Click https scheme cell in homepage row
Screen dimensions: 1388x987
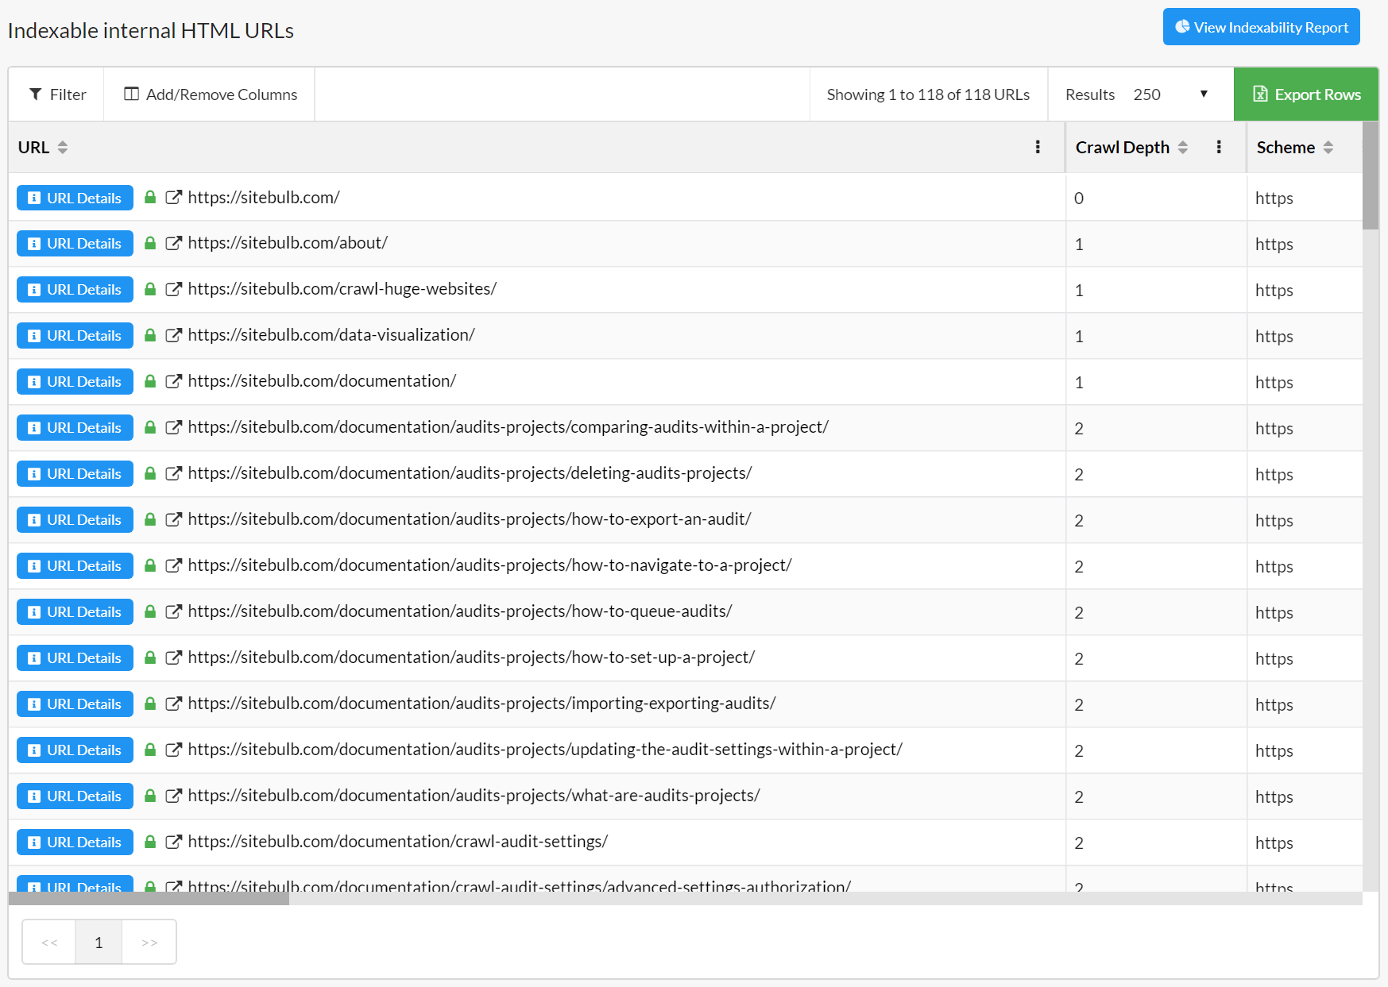pyautogui.click(x=1274, y=199)
